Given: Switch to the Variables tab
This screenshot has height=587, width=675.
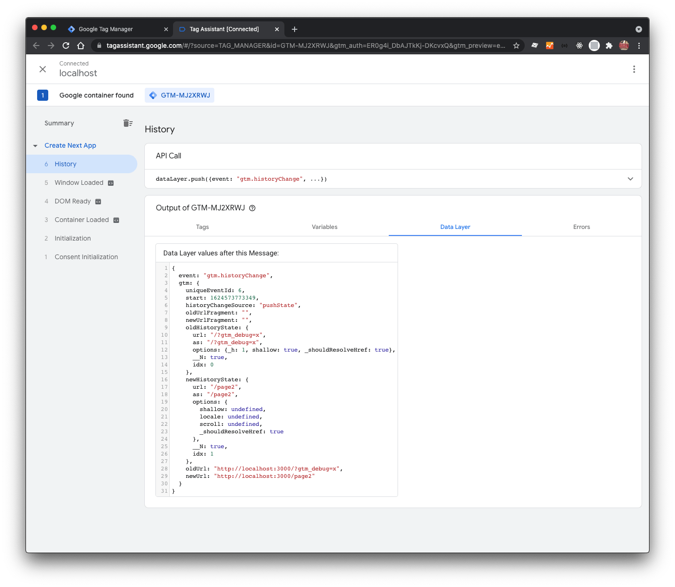Looking at the screenshot, I should 324,227.
